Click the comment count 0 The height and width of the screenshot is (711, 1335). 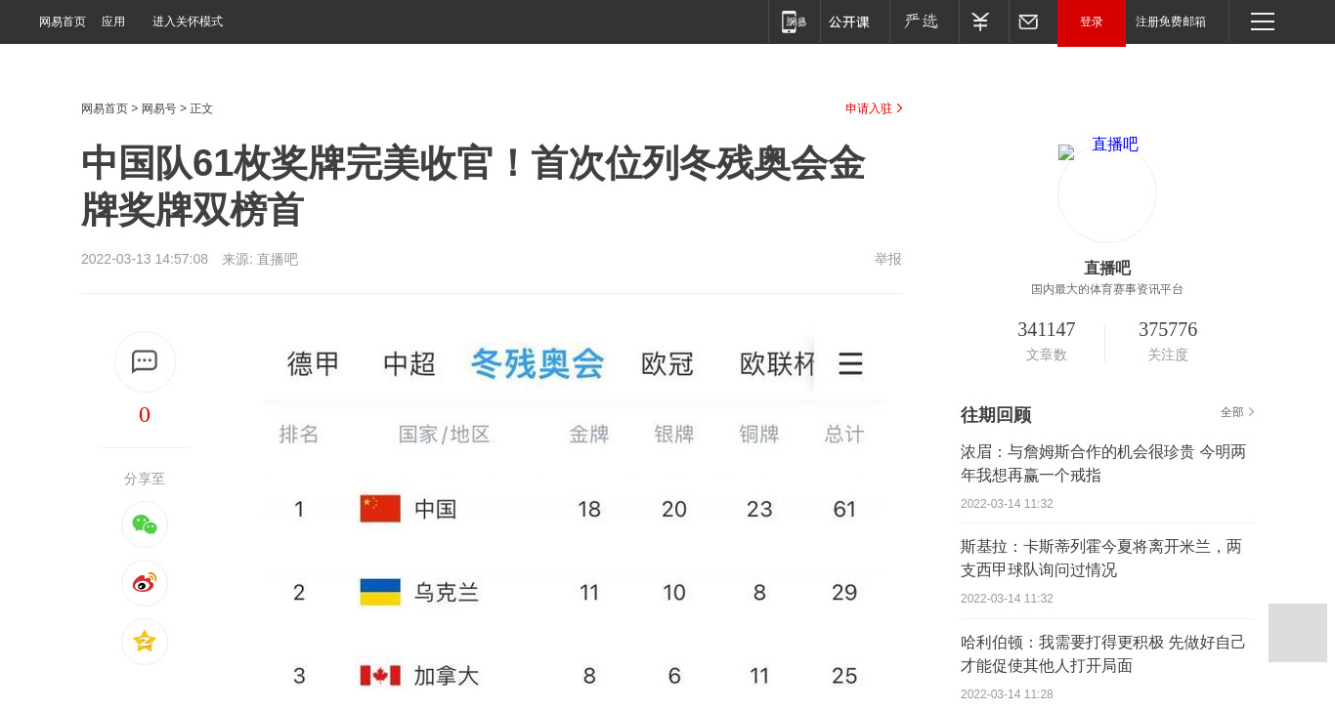(x=145, y=414)
